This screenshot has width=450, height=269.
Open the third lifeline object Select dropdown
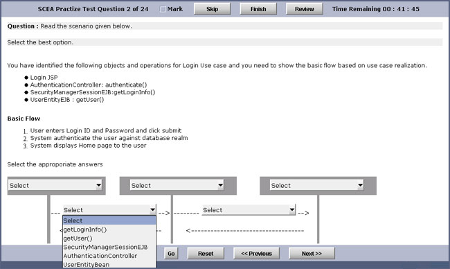tap(317, 185)
